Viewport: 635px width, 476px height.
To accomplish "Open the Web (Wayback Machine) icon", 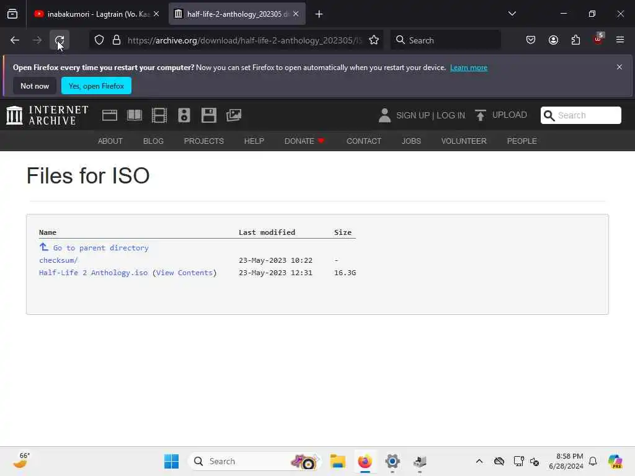I will pos(109,115).
